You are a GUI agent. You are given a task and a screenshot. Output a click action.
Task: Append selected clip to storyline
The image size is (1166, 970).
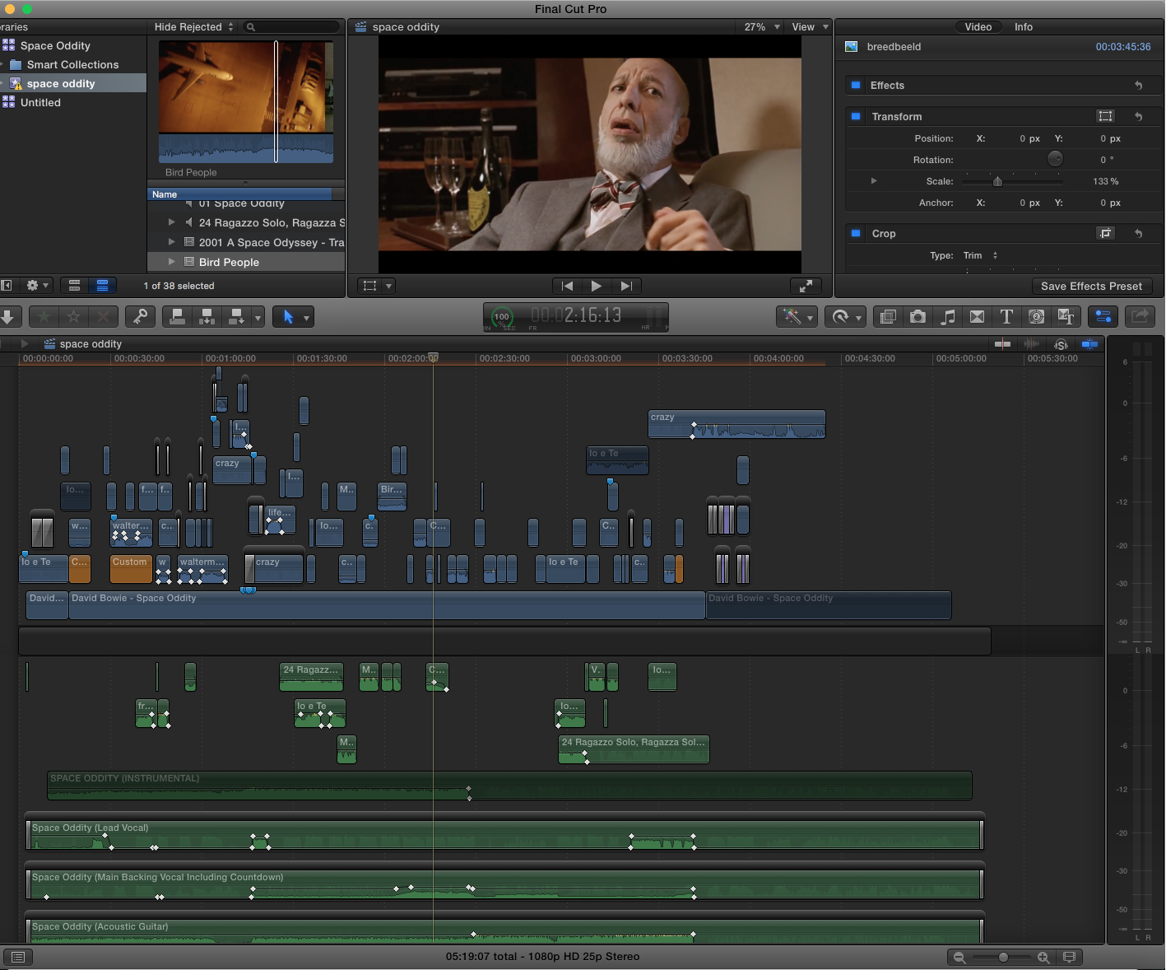(x=236, y=316)
